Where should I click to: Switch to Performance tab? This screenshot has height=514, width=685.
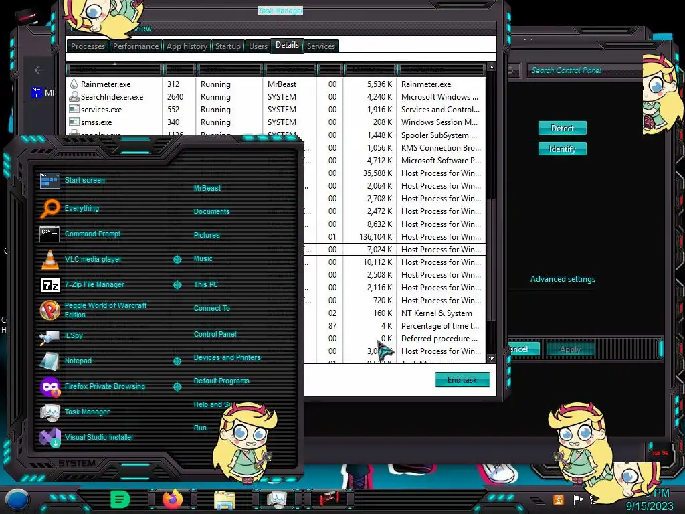coord(136,46)
